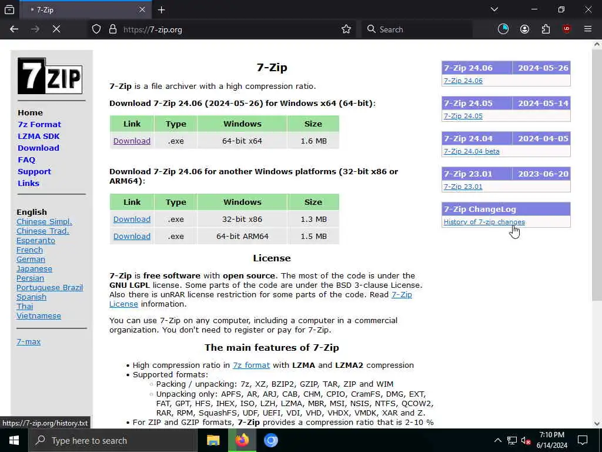Open History of 7-zip changes link
This screenshot has width=602, height=452.
click(484, 222)
